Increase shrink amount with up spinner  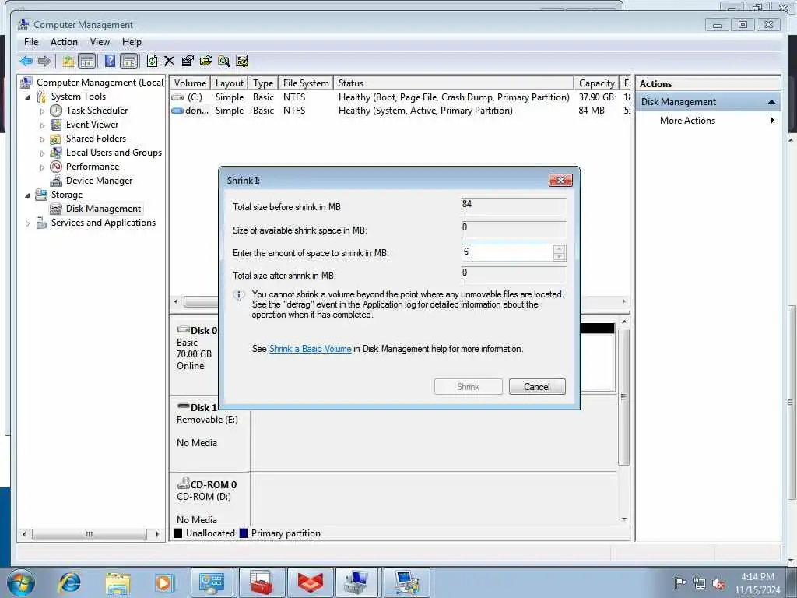click(559, 248)
